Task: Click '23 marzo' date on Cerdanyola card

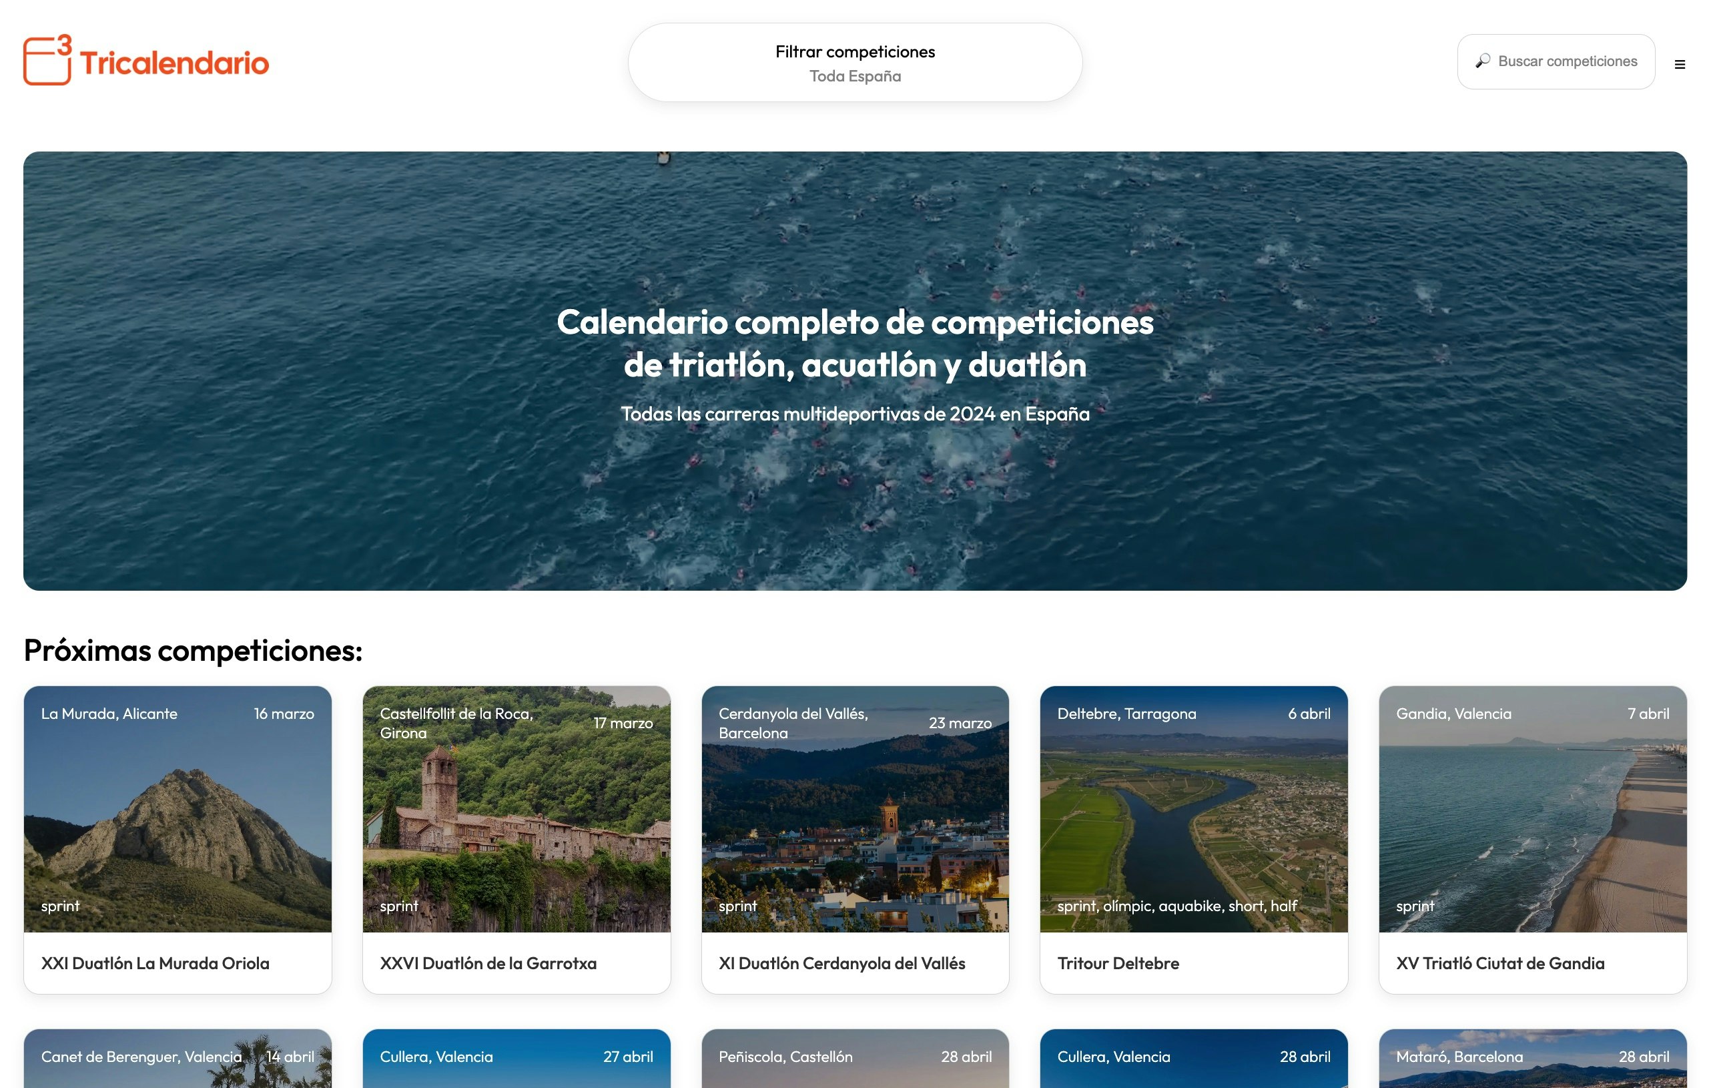Action: [x=960, y=723]
